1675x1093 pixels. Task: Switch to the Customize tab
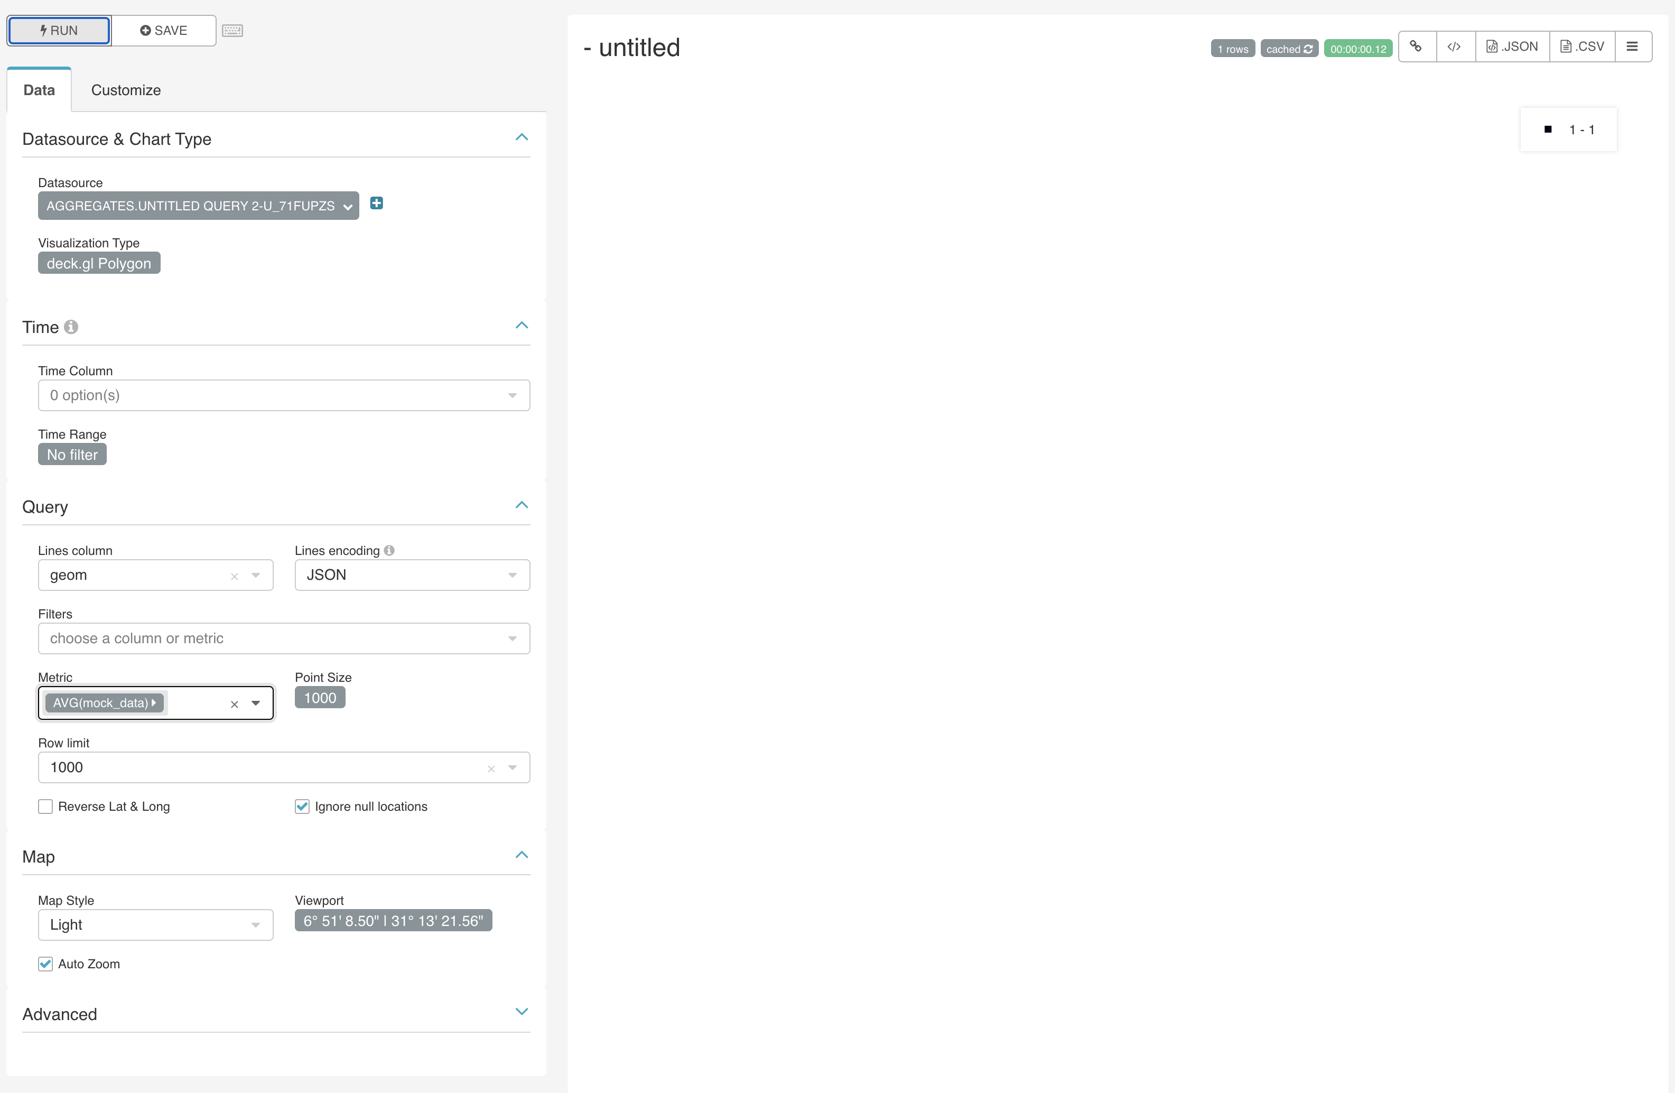(x=125, y=90)
